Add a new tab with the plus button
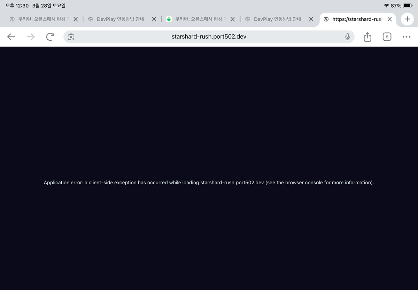 pyautogui.click(x=407, y=19)
